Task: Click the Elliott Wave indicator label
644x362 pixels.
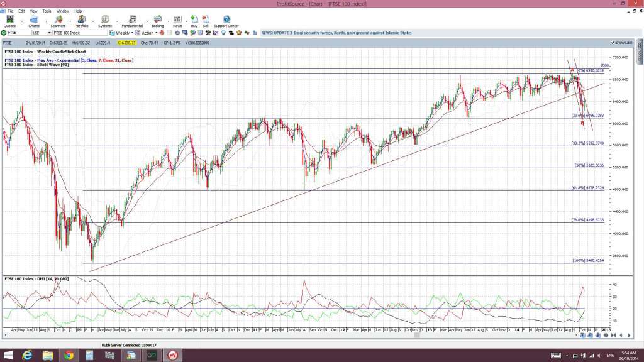Action: click(x=36, y=65)
